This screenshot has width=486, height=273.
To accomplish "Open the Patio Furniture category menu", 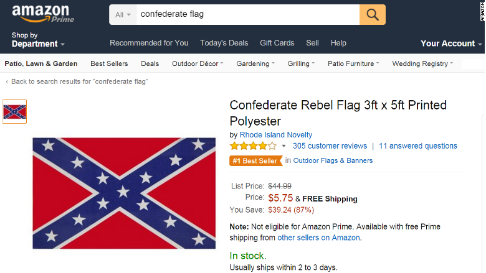I will point(353,63).
